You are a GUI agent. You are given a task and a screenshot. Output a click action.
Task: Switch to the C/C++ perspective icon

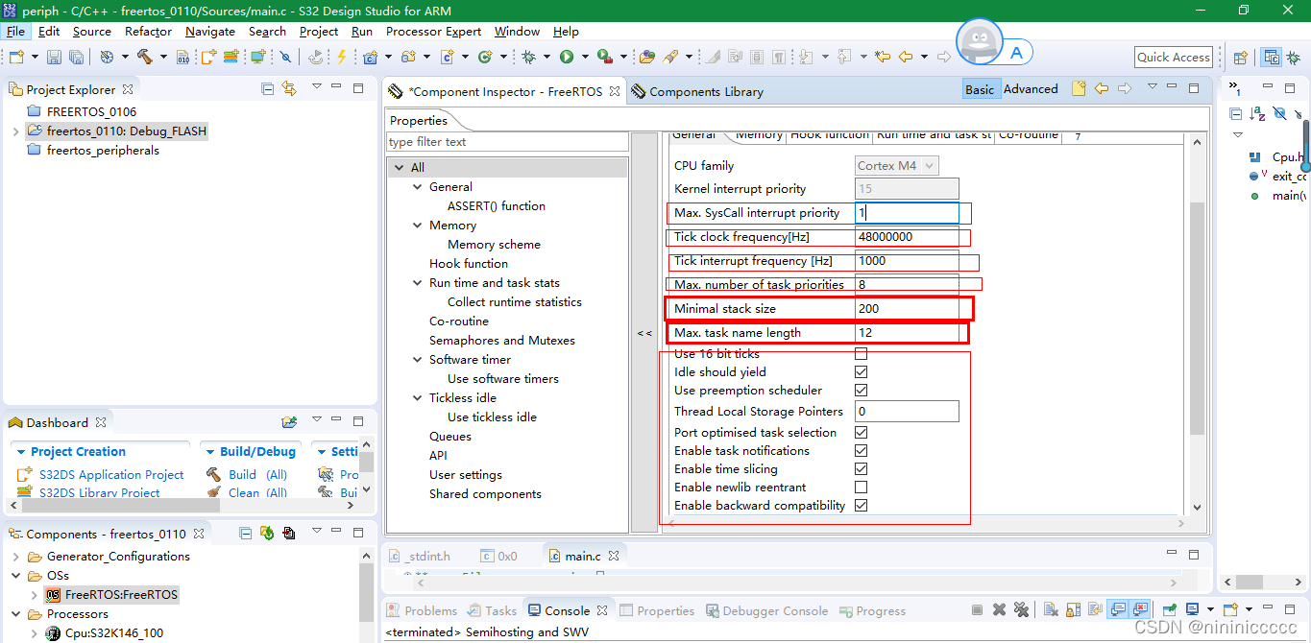[1271, 58]
